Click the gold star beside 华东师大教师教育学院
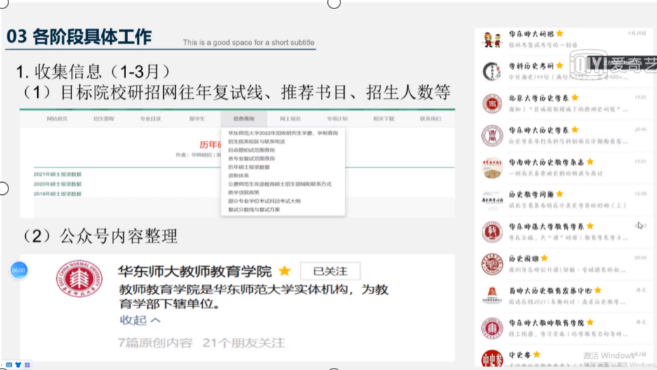 point(284,271)
